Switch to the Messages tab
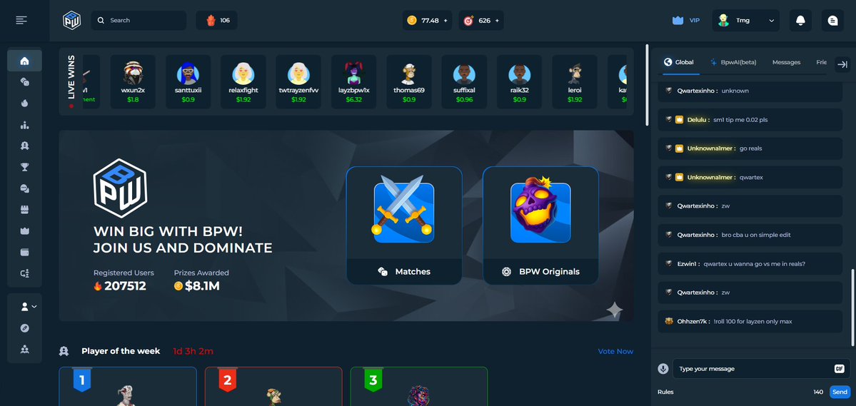 click(x=786, y=62)
